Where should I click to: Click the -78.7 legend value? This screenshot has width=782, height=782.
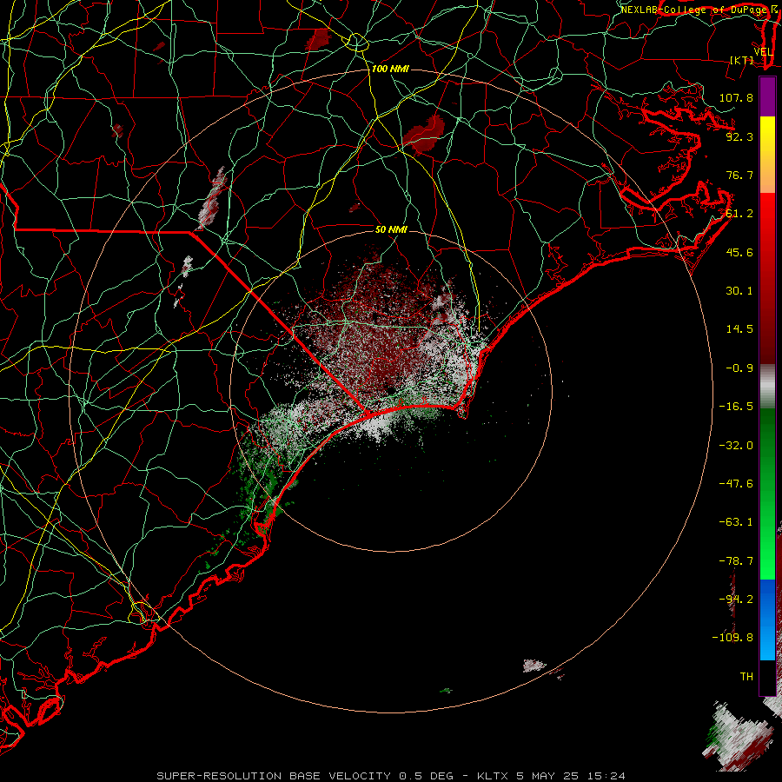click(736, 561)
